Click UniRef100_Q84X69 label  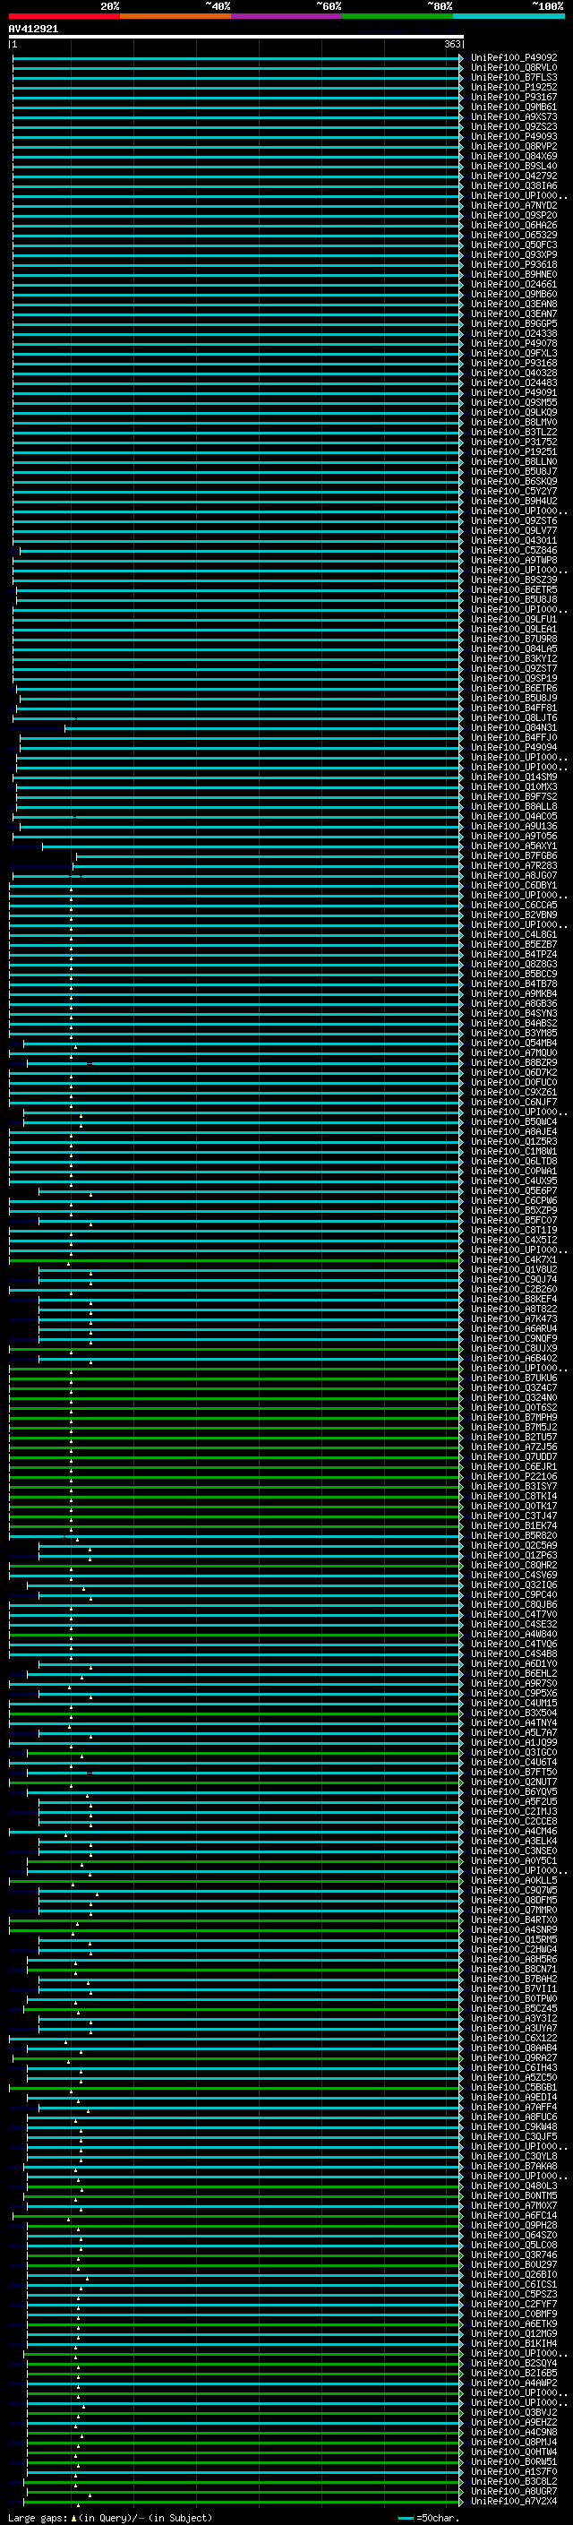513,156
